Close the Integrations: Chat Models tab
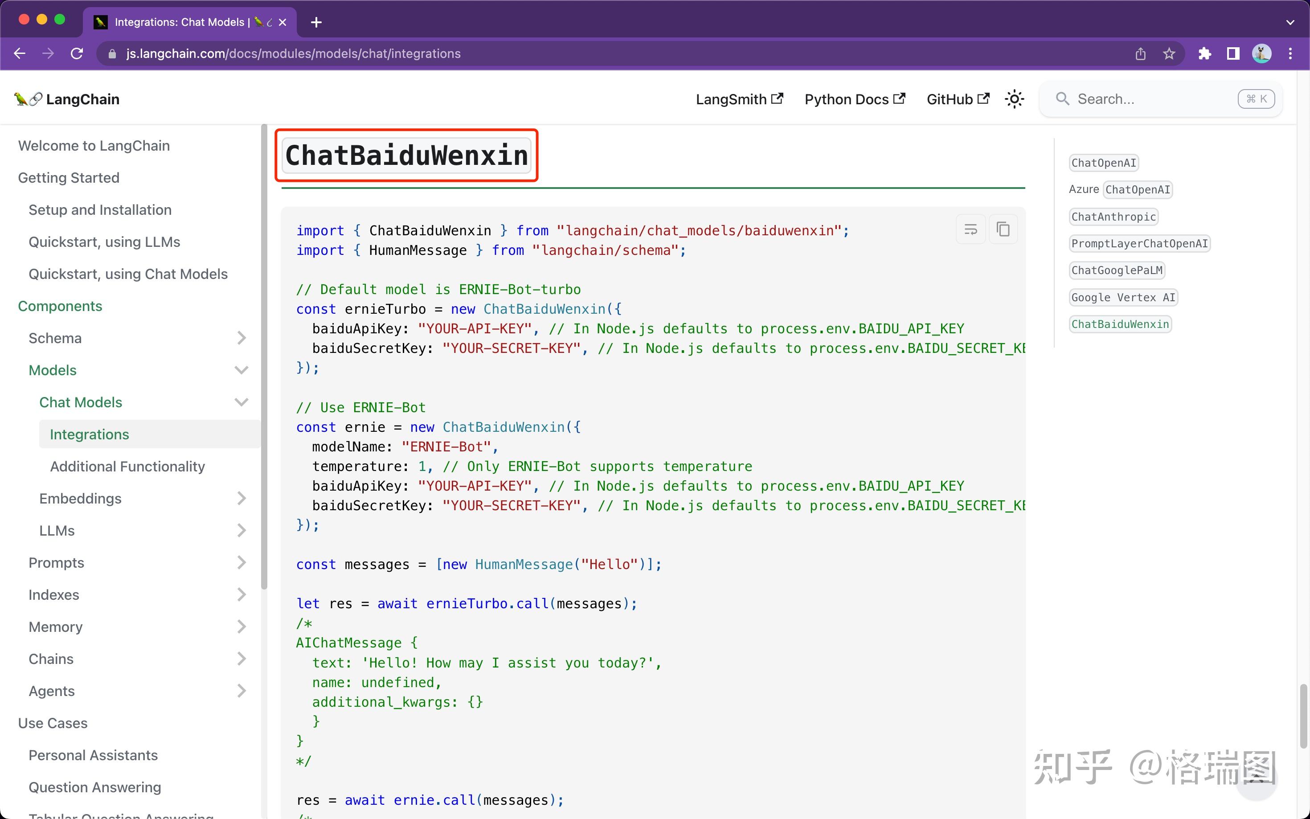This screenshot has height=819, width=1310. pos(282,22)
